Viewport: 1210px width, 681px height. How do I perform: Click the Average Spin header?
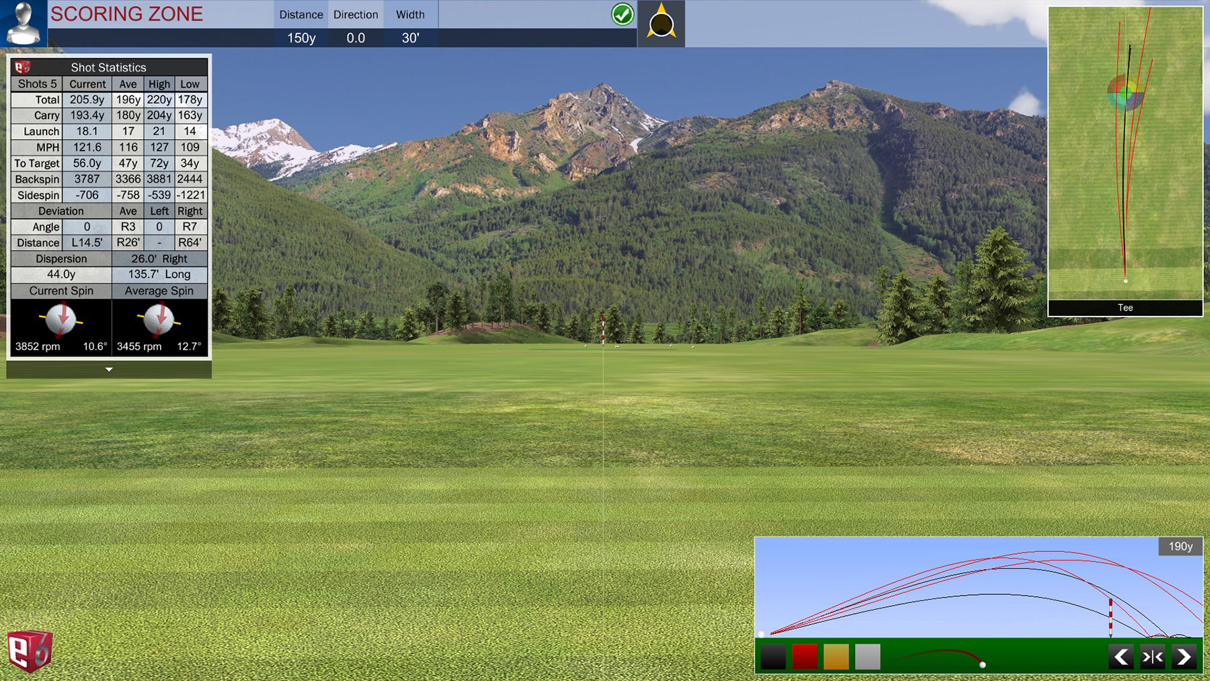(x=159, y=291)
